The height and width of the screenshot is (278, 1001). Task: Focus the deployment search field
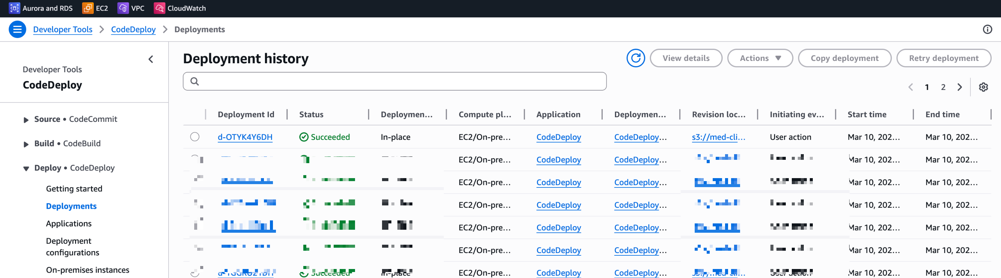[394, 82]
